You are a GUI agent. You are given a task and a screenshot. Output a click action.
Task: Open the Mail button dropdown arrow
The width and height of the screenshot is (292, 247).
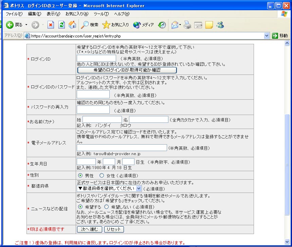[x=180, y=25]
